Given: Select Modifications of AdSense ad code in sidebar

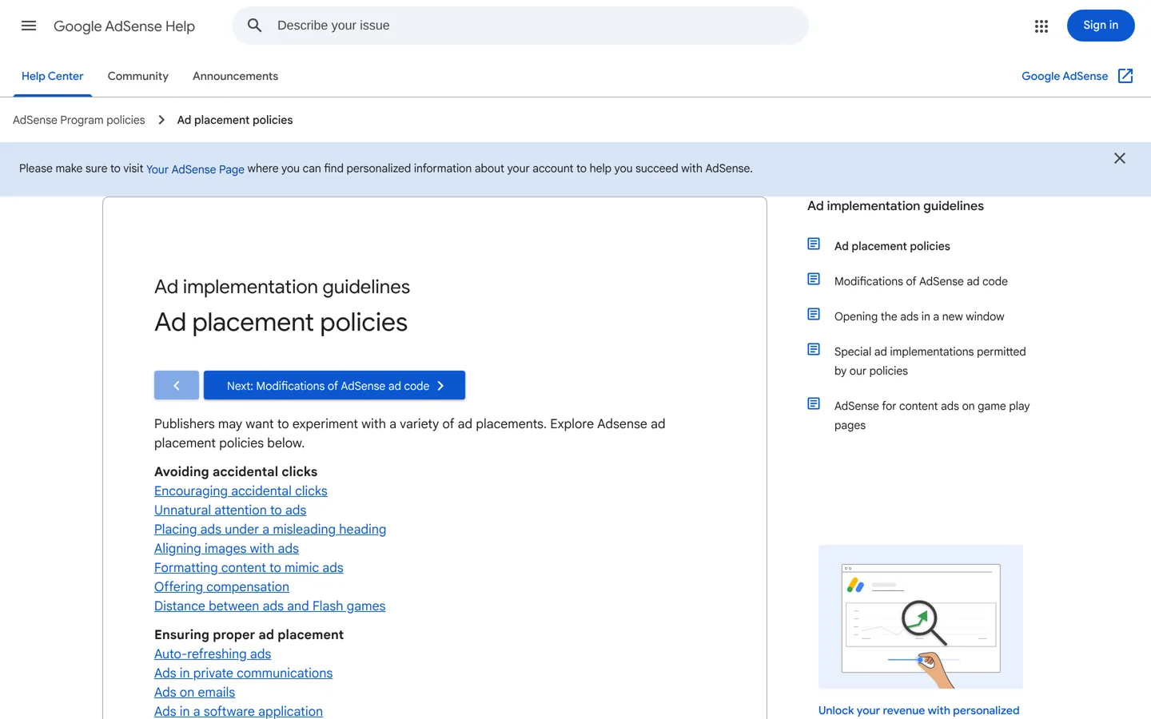Looking at the screenshot, I should click(921, 281).
